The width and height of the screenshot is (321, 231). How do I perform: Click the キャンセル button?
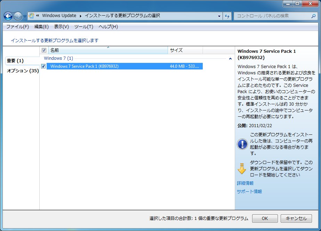[296, 218]
